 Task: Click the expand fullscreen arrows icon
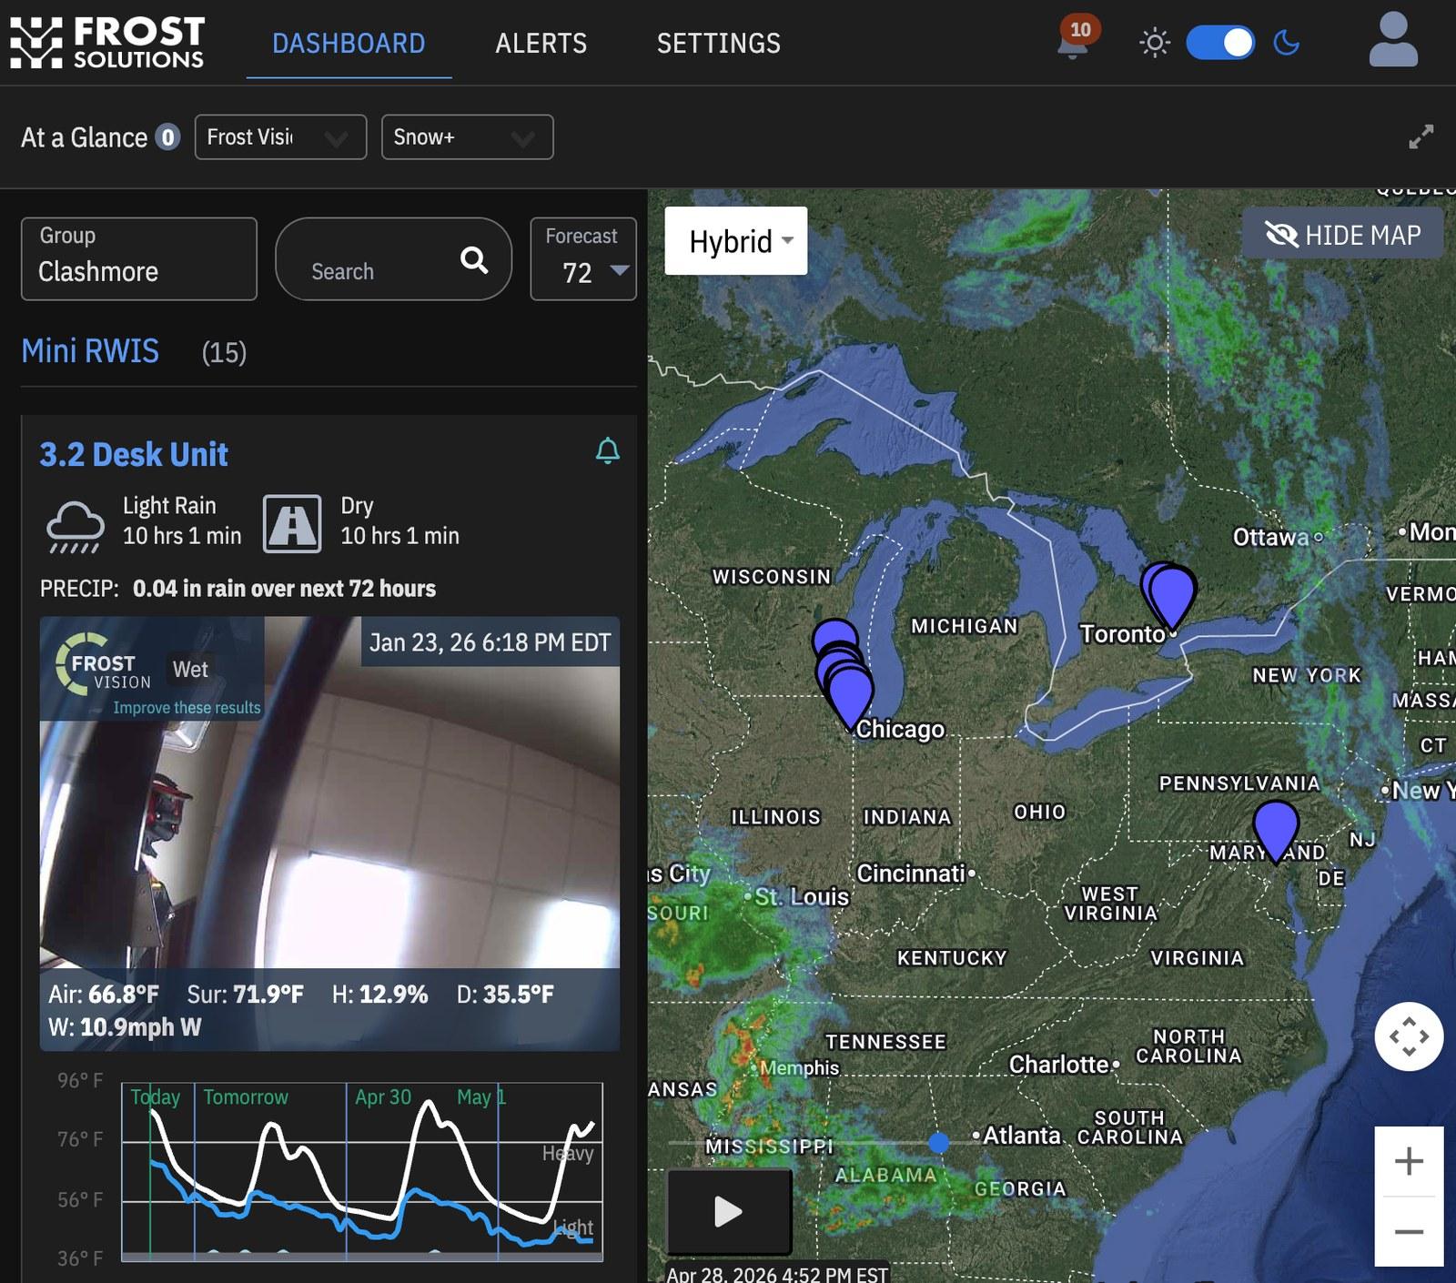(1421, 136)
